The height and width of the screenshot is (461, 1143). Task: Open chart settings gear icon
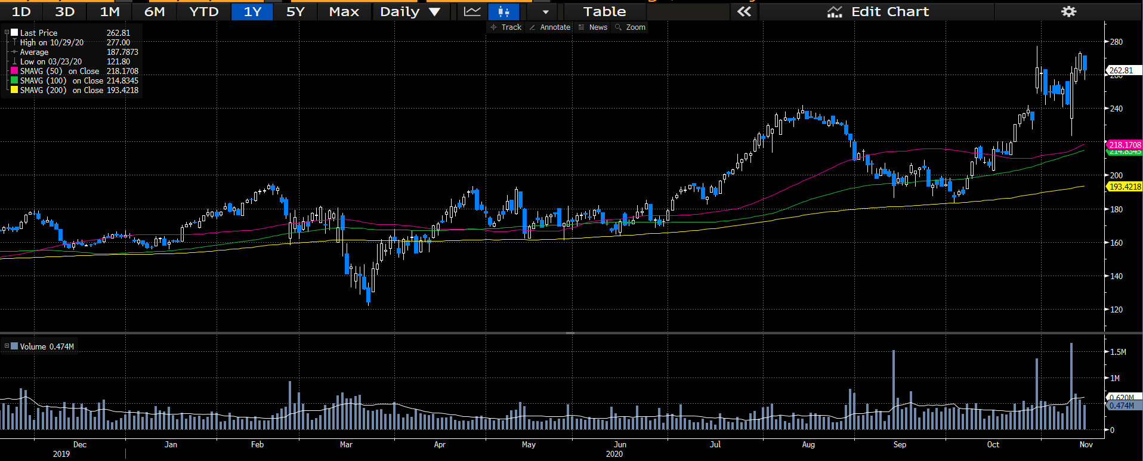[1068, 11]
